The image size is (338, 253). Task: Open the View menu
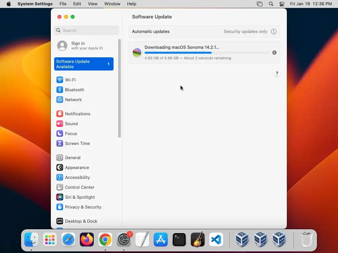93,4
